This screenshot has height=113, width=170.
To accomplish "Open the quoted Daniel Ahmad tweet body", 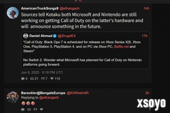I will pyautogui.click(x=82, y=53).
